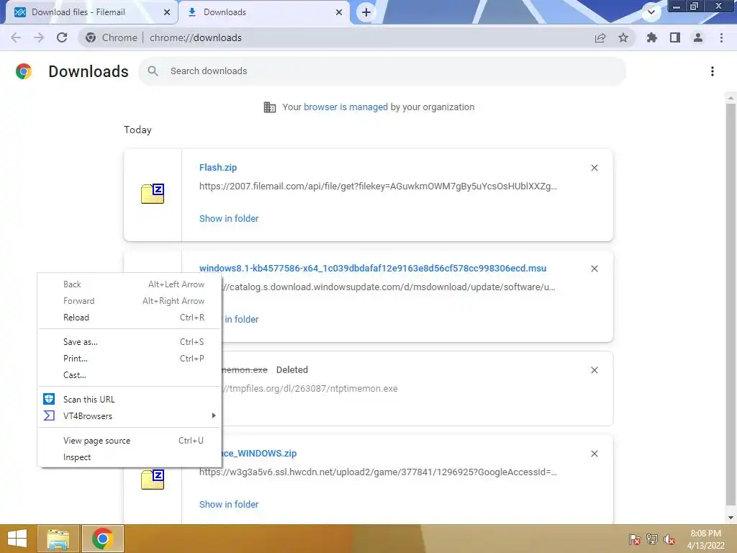Image resolution: width=737 pixels, height=553 pixels.
Task: Click the Flash.zip file icon
Action: (153, 194)
